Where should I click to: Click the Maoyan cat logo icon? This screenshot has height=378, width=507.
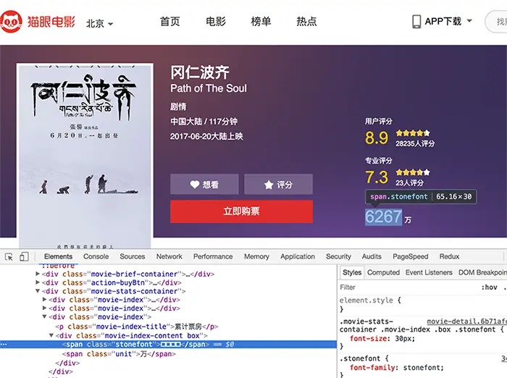tap(12, 22)
